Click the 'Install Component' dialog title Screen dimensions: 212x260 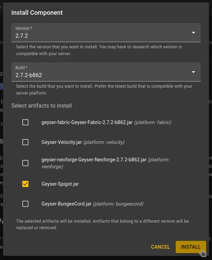click(37, 13)
